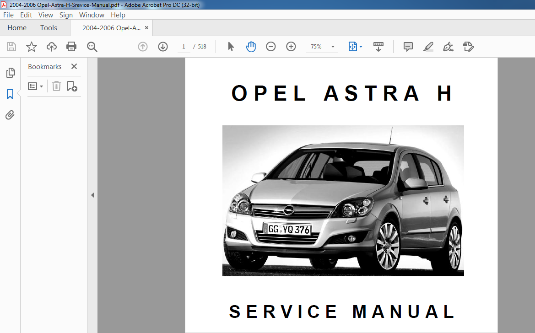Select the 2004-2006 Opel-A... document tab
535x333 pixels.
click(111, 28)
